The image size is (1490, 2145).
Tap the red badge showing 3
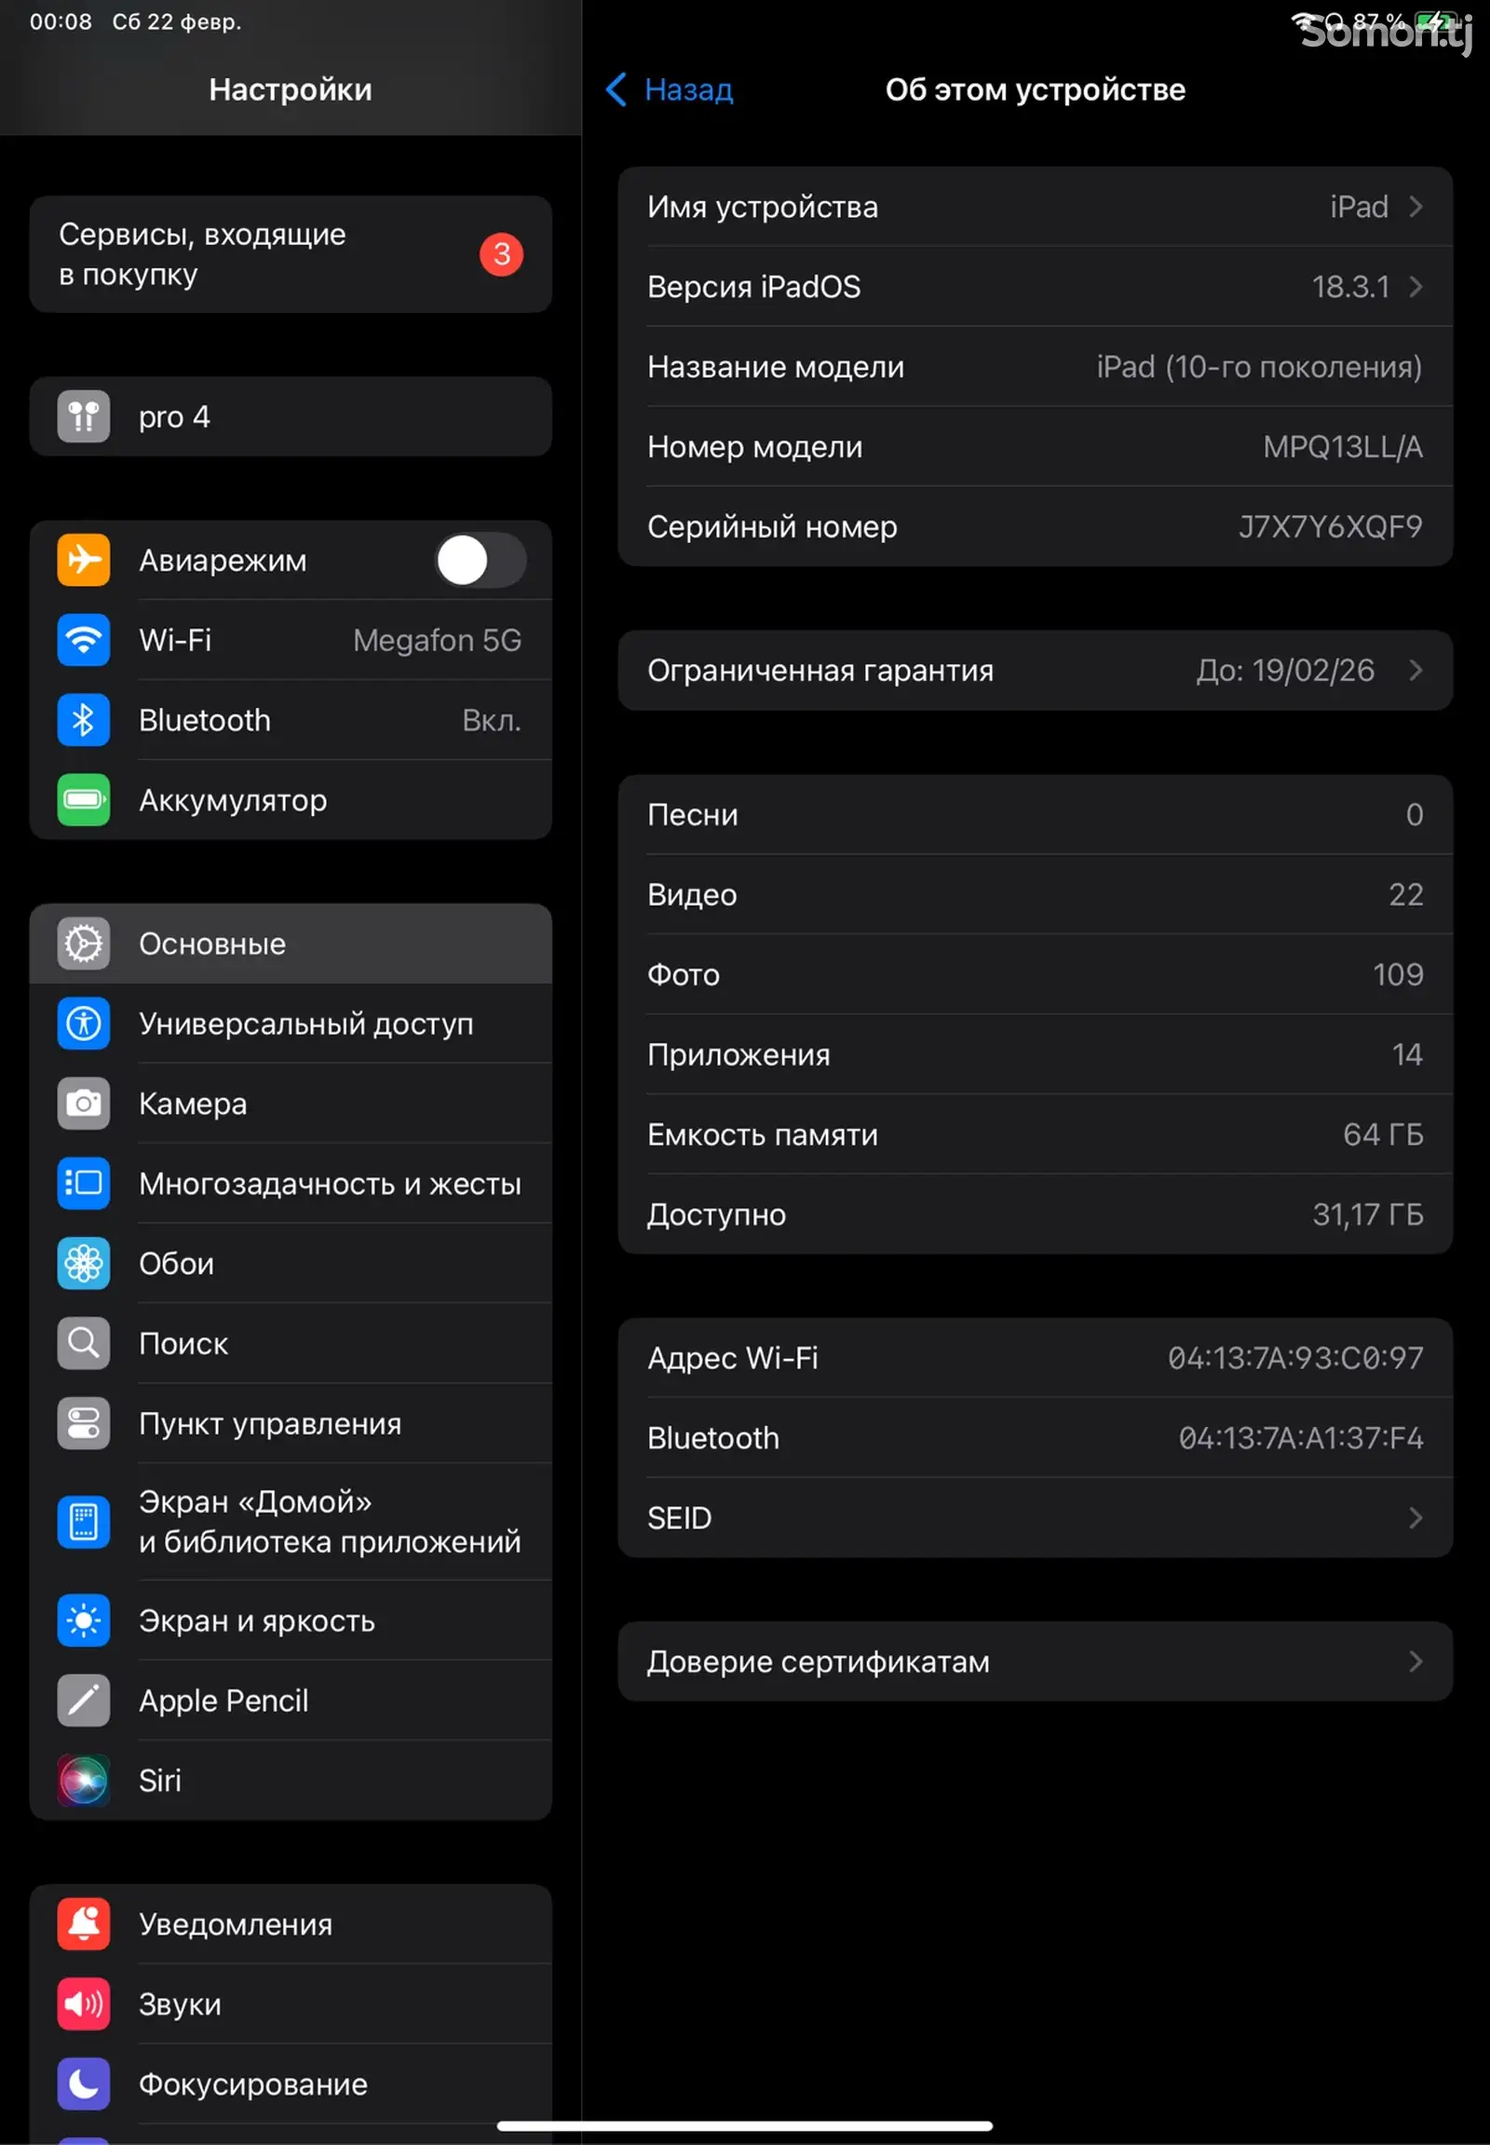tap(501, 254)
